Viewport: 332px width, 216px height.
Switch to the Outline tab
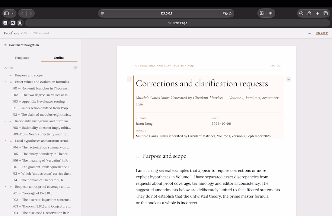[x=59, y=58]
